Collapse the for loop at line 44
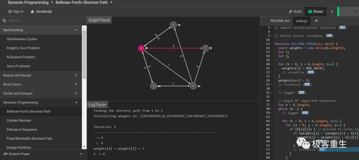This screenshot has width=359, height=160. [x=272, y=121]
